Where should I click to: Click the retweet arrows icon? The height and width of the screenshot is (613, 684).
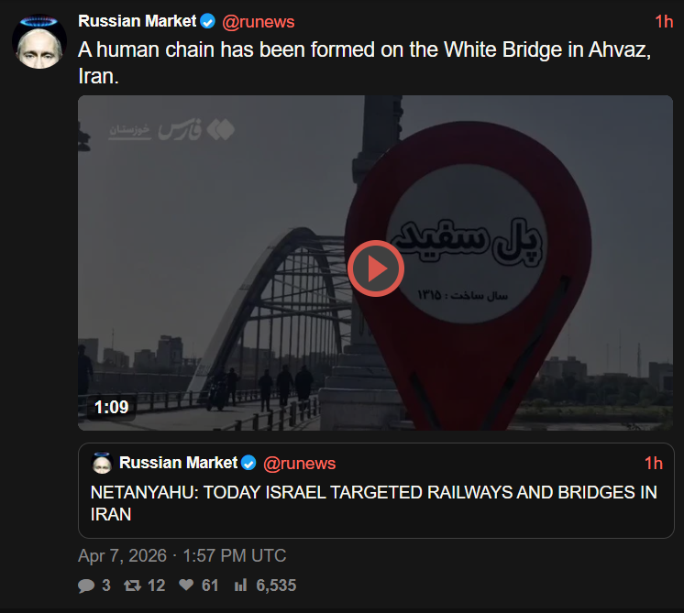point(132,586)
